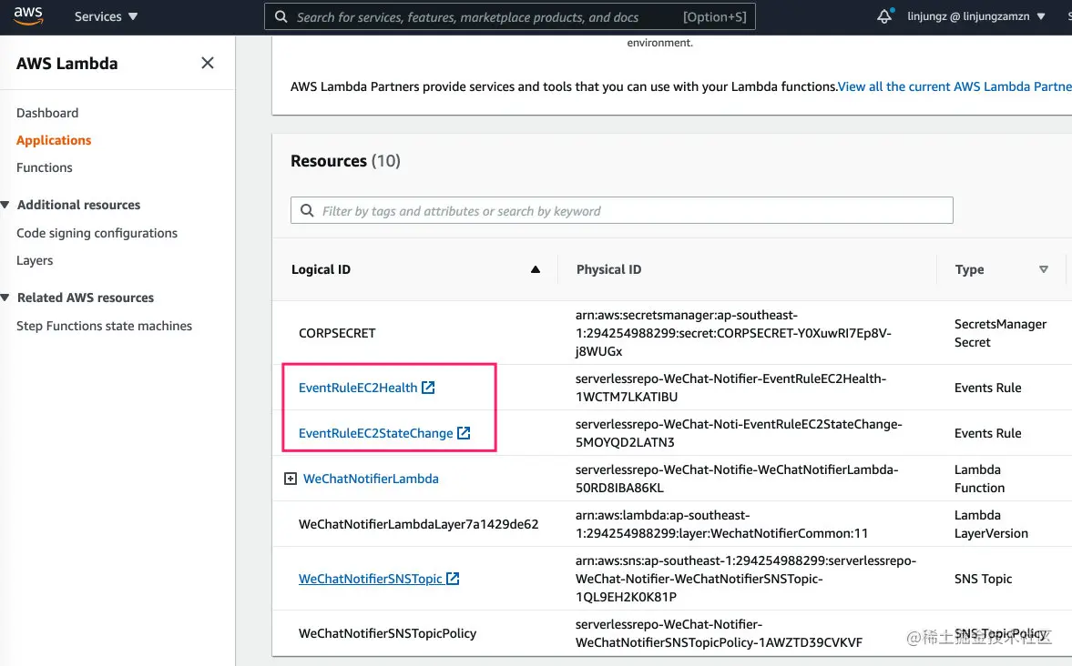The width and height of the screenshot is (1072, 666).
Task: Collapse the Additional resources section
Action: click(5, 205)
